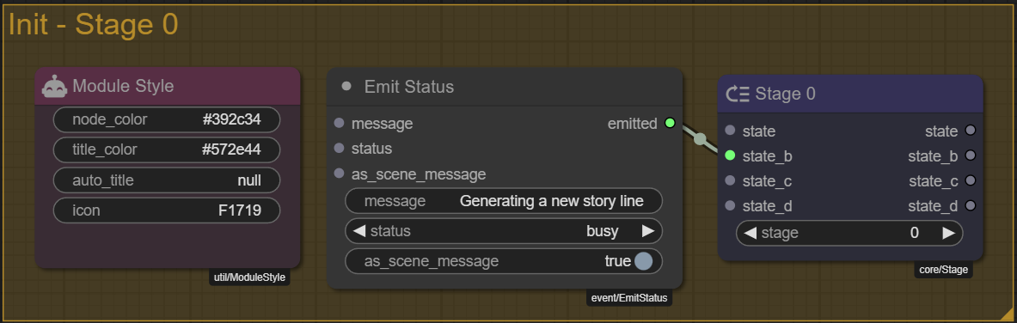The height and width of the screenshot is (323, 1017).
Task: Click the status input socket
Action: point(340,149)
